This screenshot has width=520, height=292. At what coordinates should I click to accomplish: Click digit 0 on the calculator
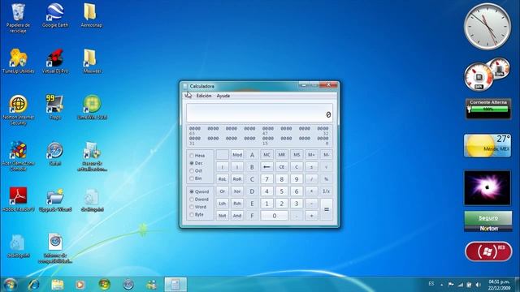point(275,216)
